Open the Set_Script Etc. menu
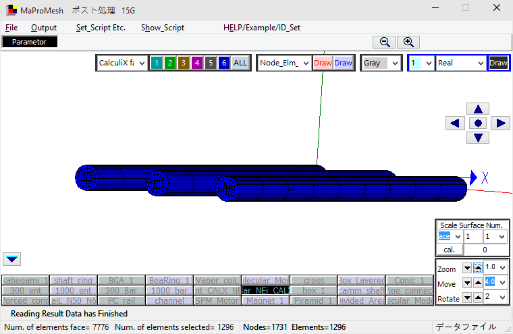 (x=101, y=28)
